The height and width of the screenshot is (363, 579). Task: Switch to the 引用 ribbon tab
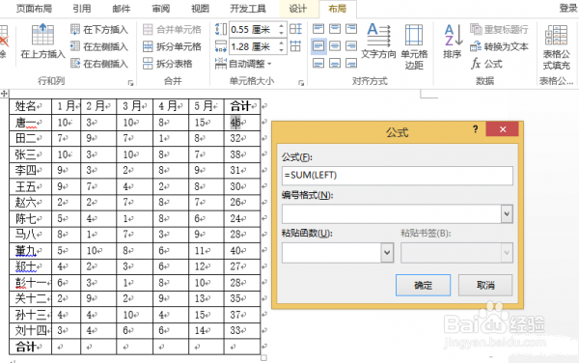[82, 8]
